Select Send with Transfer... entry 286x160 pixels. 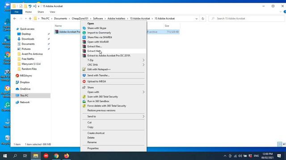pyautogui.click(x=114, y=75)
